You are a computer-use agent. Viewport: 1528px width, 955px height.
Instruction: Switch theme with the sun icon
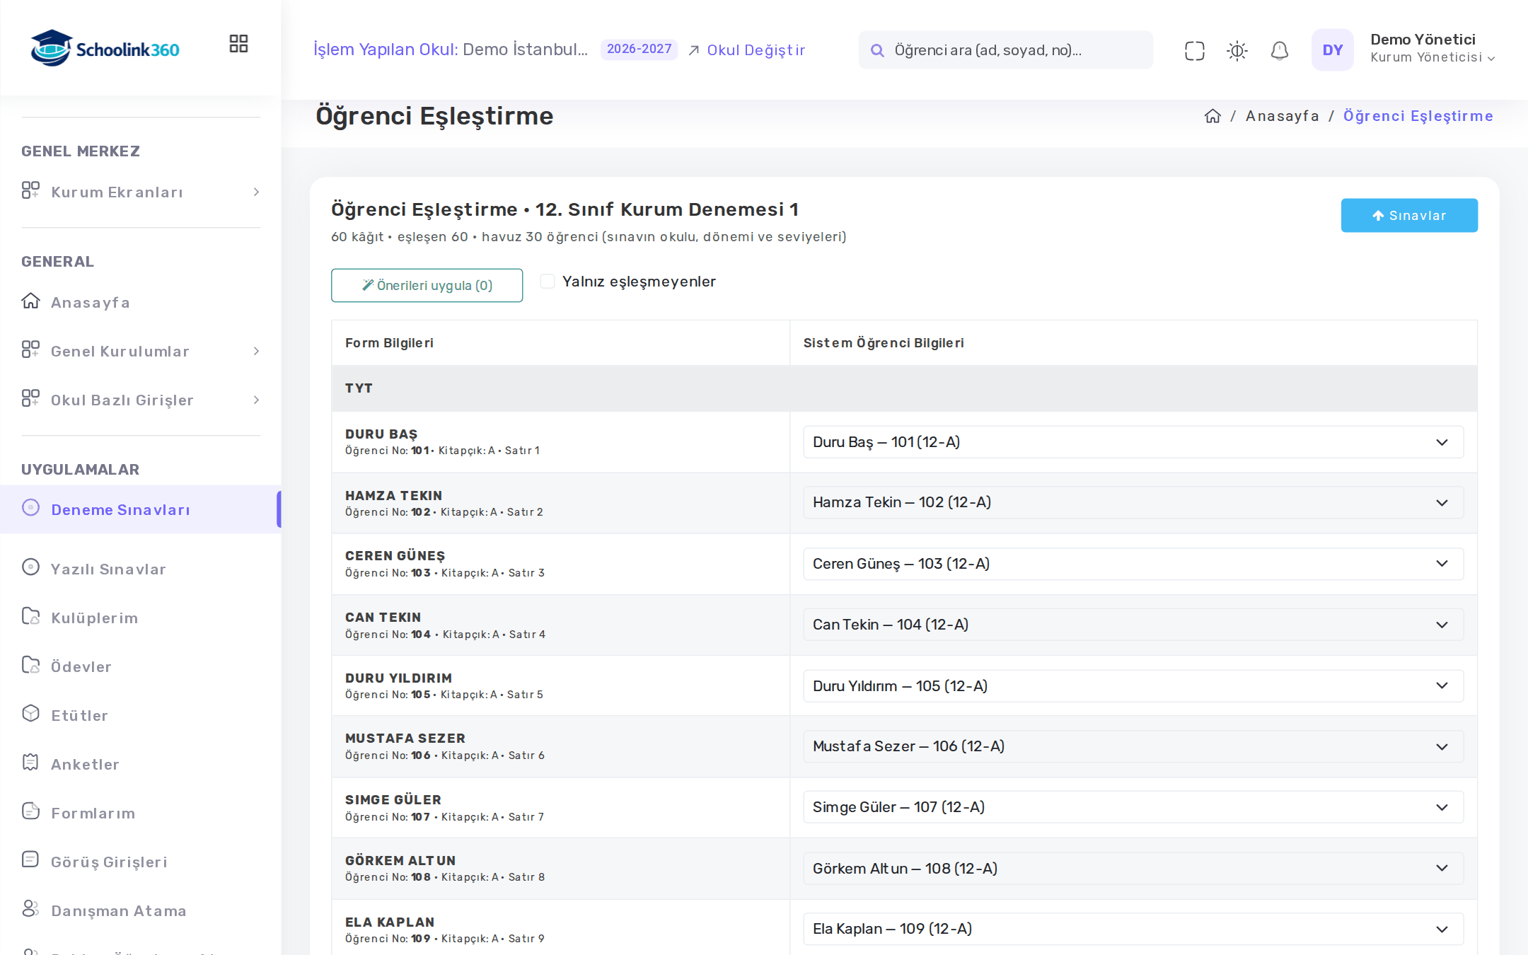[1237, 50]
